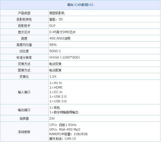Image resolution: width=161 pixels, height=142 pixels.
Task: Click the 1×数字同轴音频输出 entry
Action: [x=64, y=112]
